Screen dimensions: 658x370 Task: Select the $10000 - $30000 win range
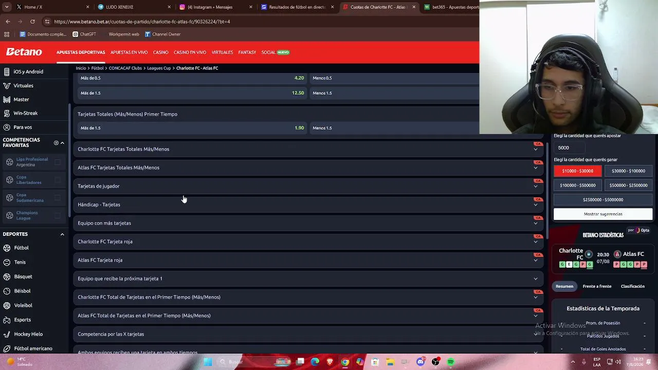click(578, 171)
